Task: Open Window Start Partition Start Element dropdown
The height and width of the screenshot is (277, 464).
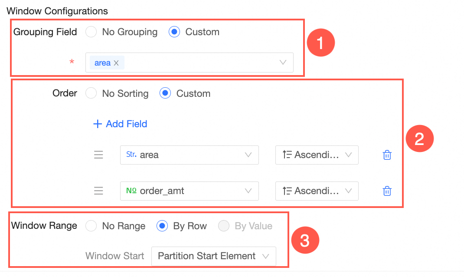Action: (x=213, y=256)
